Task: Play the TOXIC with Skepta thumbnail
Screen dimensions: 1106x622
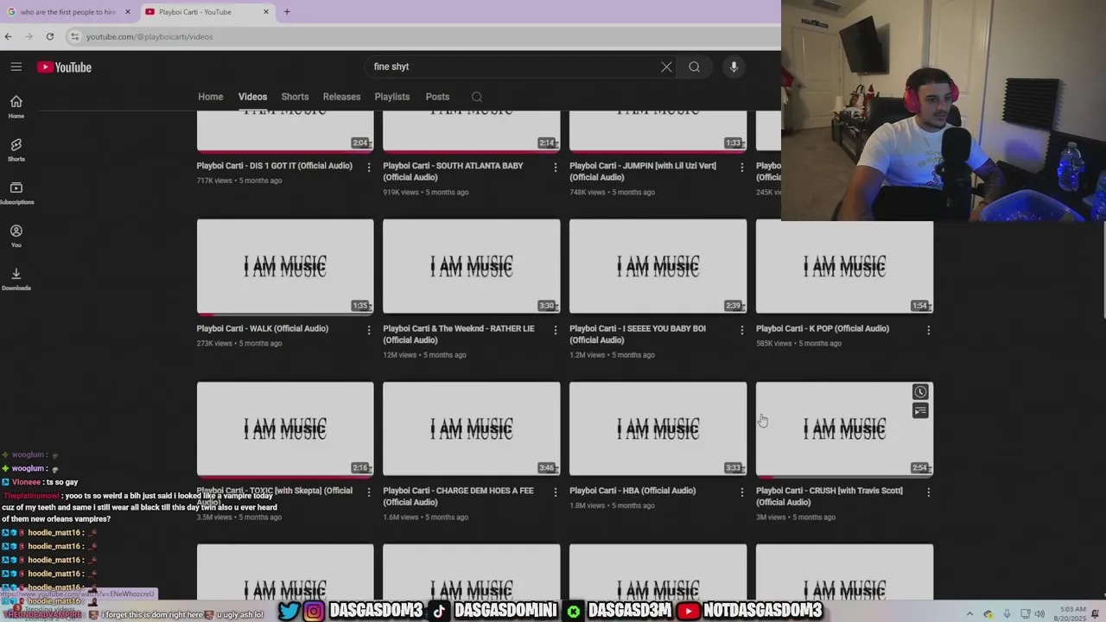Action: click(285, 428)
